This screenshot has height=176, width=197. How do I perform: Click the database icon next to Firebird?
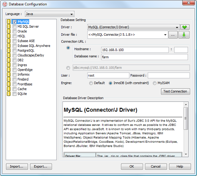[9, 79]
